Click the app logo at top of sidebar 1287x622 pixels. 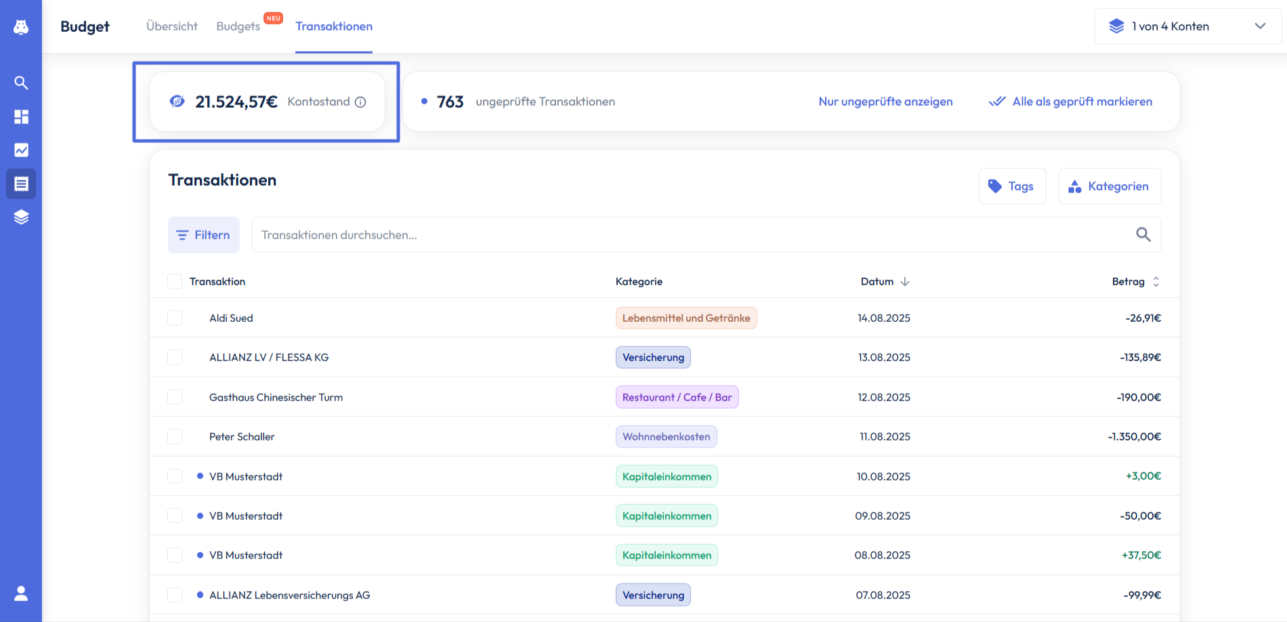point(21,26)
